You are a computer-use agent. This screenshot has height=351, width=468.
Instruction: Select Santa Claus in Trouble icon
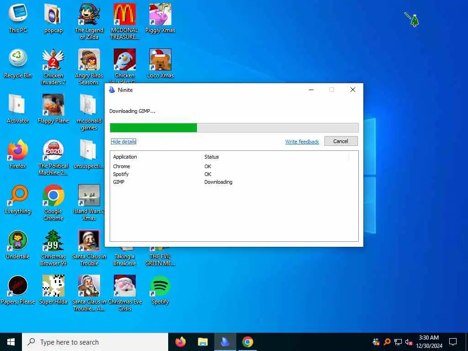[89, 248]
